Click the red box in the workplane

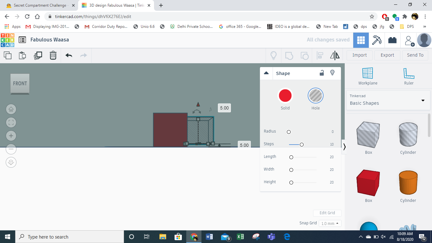click(x=170, y=130)
